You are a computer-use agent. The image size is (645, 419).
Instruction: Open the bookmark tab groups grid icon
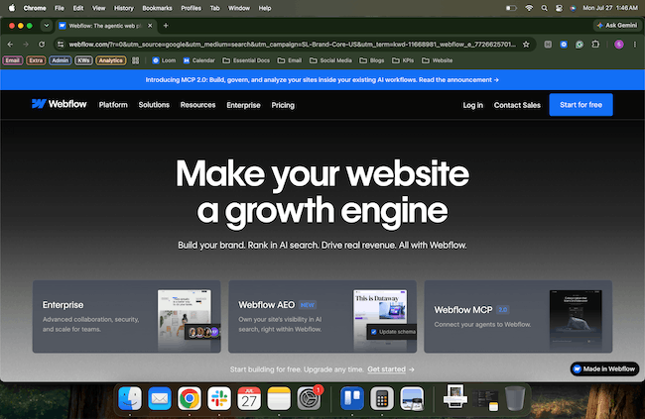click(135, 60)
